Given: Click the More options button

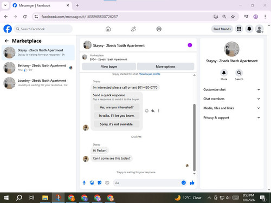Looking at the screenshot, I should click(x=165, y=67).
